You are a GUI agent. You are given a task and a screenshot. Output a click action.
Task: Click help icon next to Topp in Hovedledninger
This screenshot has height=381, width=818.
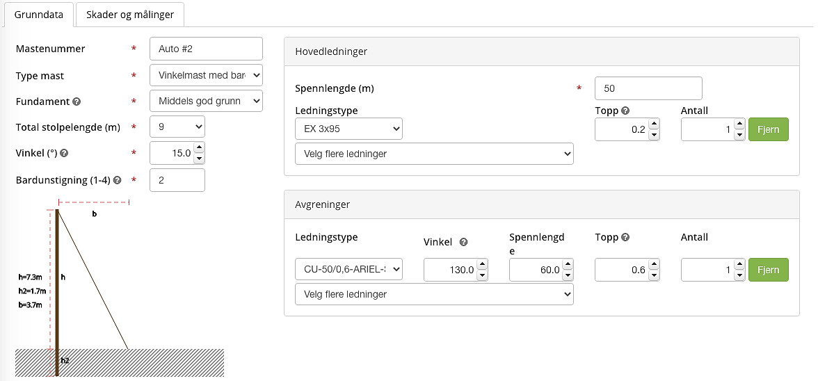[x=625, y=111]
